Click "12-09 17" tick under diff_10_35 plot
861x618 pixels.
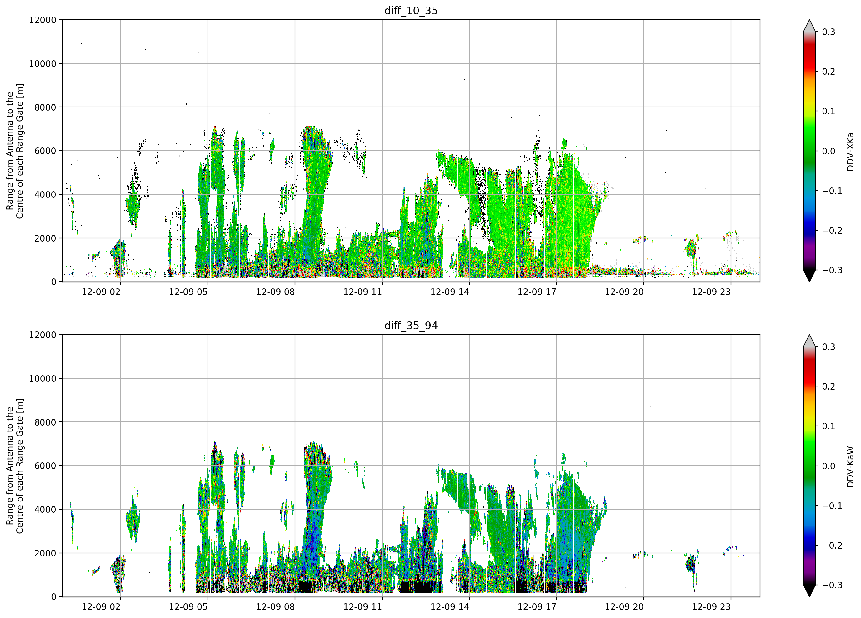tap(537, 292)
